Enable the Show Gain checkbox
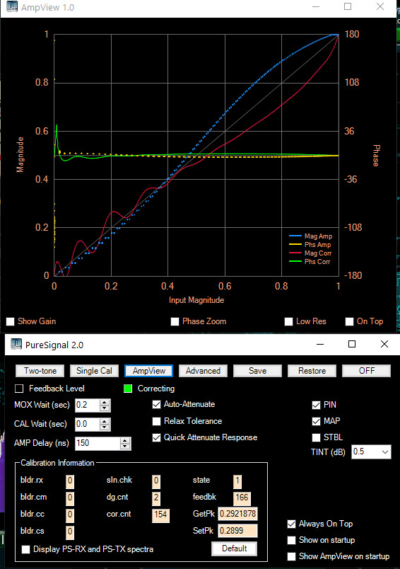This screenshot has width=400, height=569. click(x=11, y=321)
